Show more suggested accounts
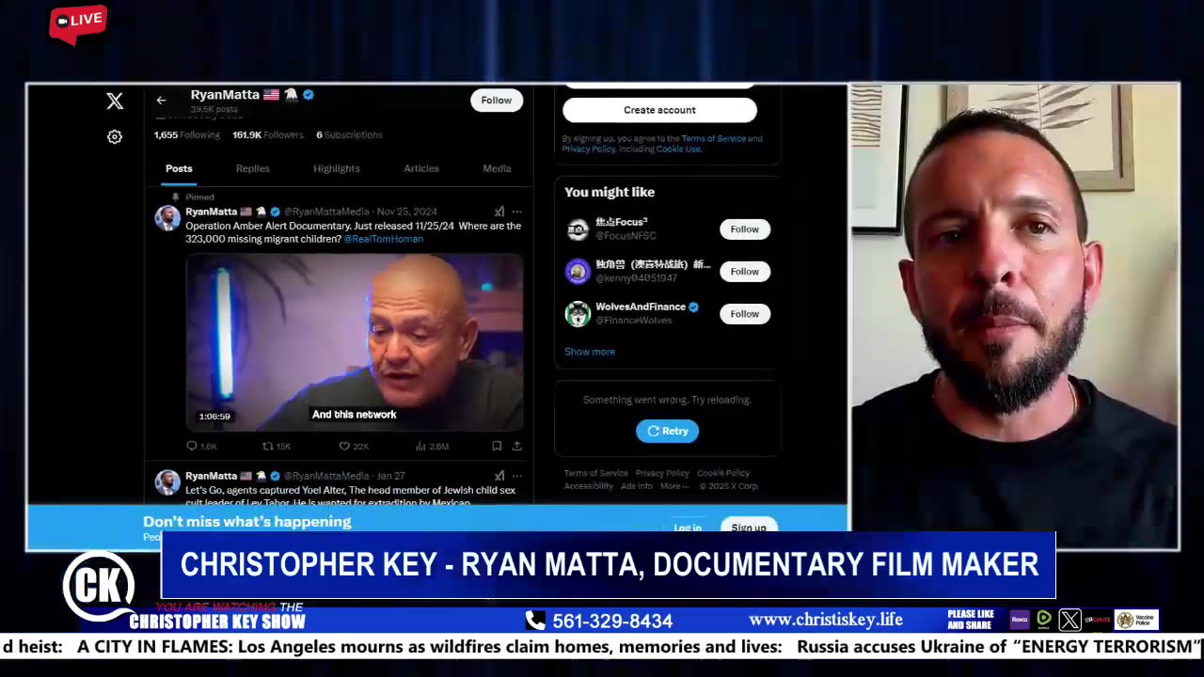1204x677 pixels. point(590,352)
